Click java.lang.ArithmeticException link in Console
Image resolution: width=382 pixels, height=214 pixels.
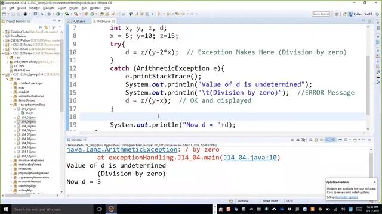coord(122,149)
